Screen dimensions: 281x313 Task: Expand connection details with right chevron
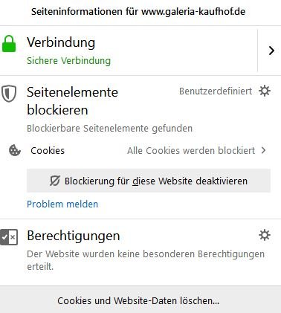pos(271,51)
